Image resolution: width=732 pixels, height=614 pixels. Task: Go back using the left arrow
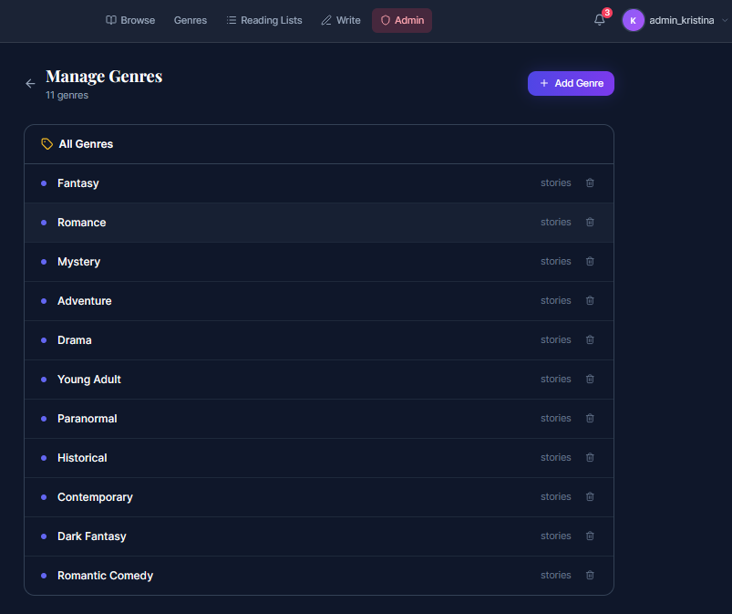pyautogui.click(x=30, y=83)
